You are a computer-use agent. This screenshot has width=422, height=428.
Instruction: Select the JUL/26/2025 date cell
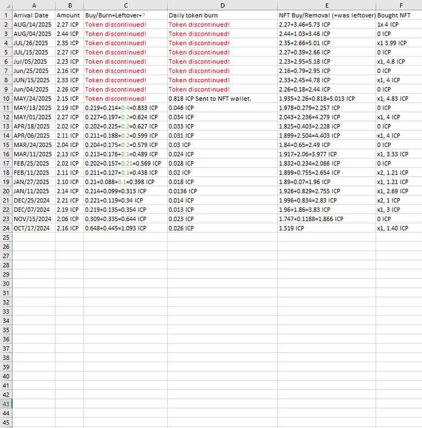[34, 43]
